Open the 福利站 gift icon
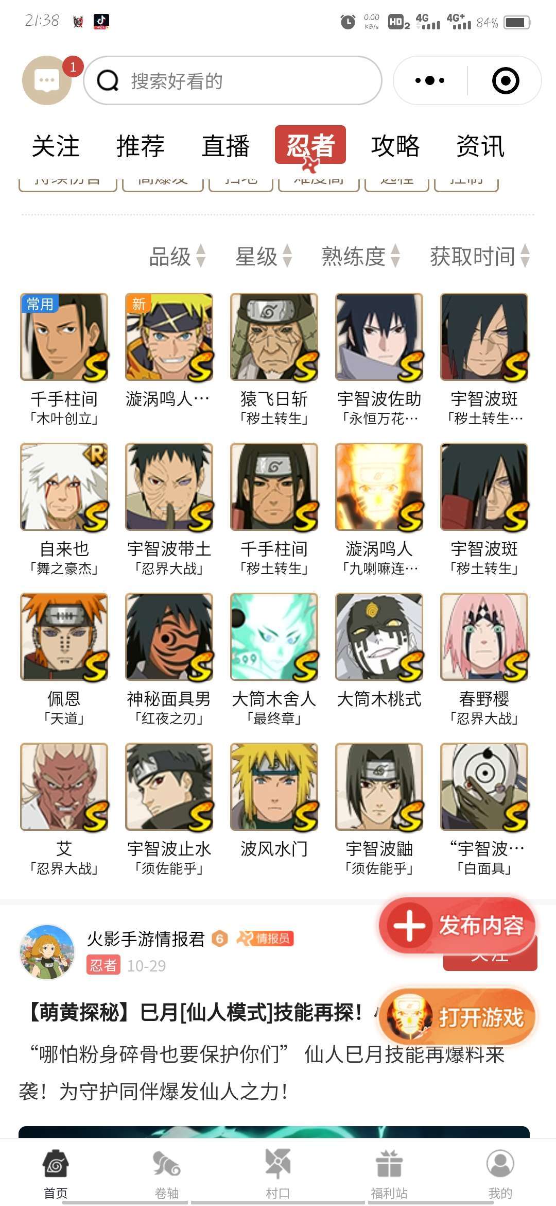Image resolution: width=556 pixels, height=1206 pixels. click(389, 1164)
